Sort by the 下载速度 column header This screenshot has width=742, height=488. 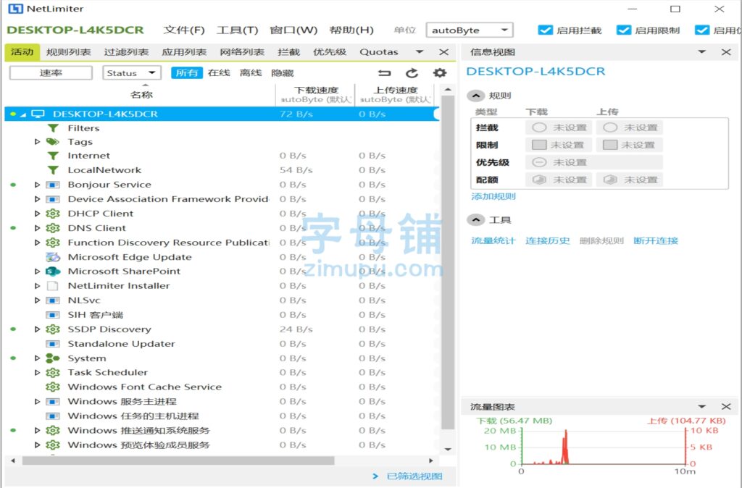pyautogui.click(x=316, y=95)
